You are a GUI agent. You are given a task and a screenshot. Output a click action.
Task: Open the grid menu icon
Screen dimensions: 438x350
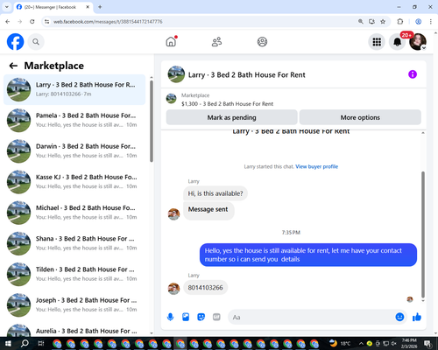coord(377,42)
